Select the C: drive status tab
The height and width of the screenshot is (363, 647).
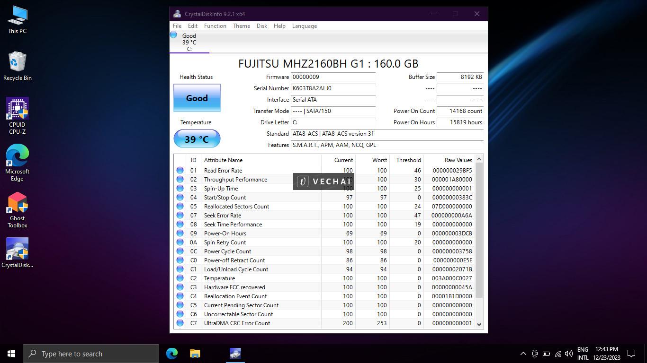click(189, 42)
